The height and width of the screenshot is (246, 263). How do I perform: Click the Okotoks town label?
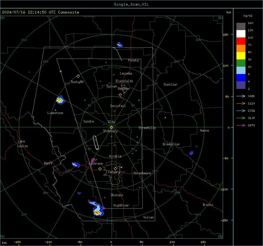tap(117, 195)
